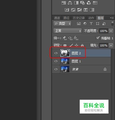This screenshot has width=115, height=120.
Task: Filter layers by smart objects icon
Action: [104, 23]
